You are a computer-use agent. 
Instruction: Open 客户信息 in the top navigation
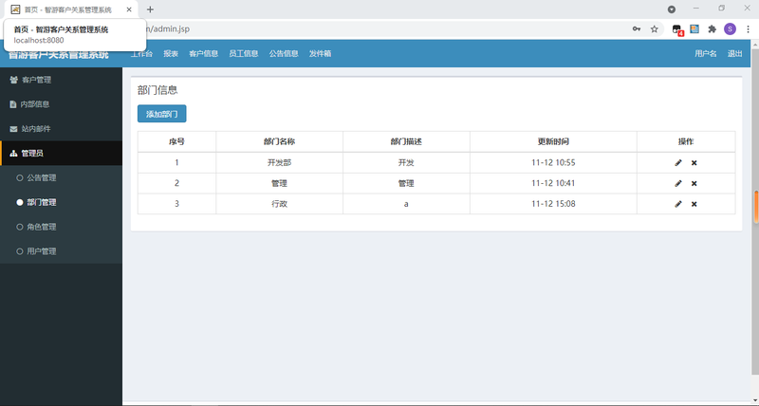point(203,54)
